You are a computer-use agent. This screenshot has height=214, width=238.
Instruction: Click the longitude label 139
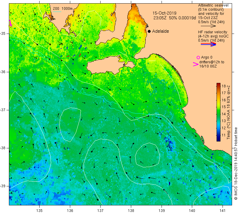(x=162, y=210)
